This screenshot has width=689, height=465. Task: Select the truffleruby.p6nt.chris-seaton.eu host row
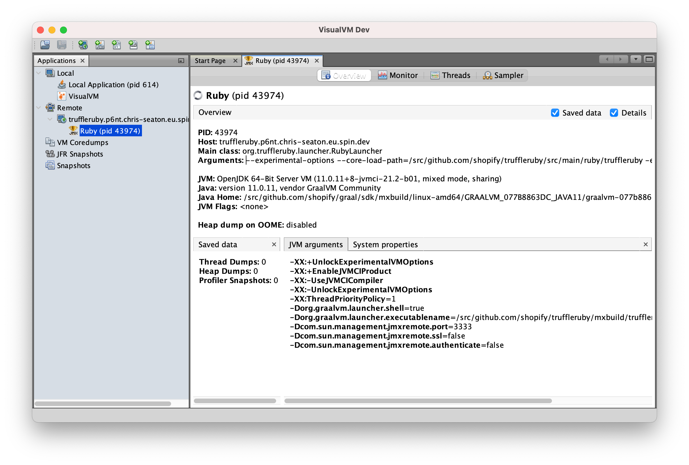128,119
